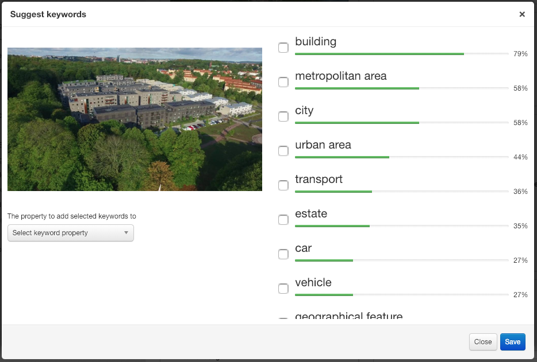Click the building keyword label
Image resolution: width=537 pixels, height=362 pixels.
click(316, 41)
